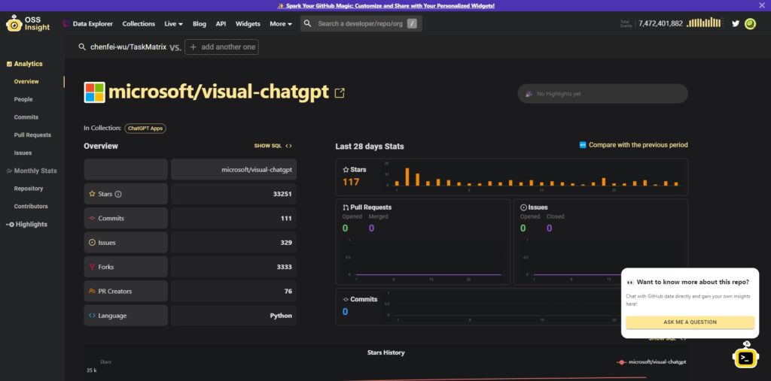
Task: Click add another one to compare
Action: 222,47
